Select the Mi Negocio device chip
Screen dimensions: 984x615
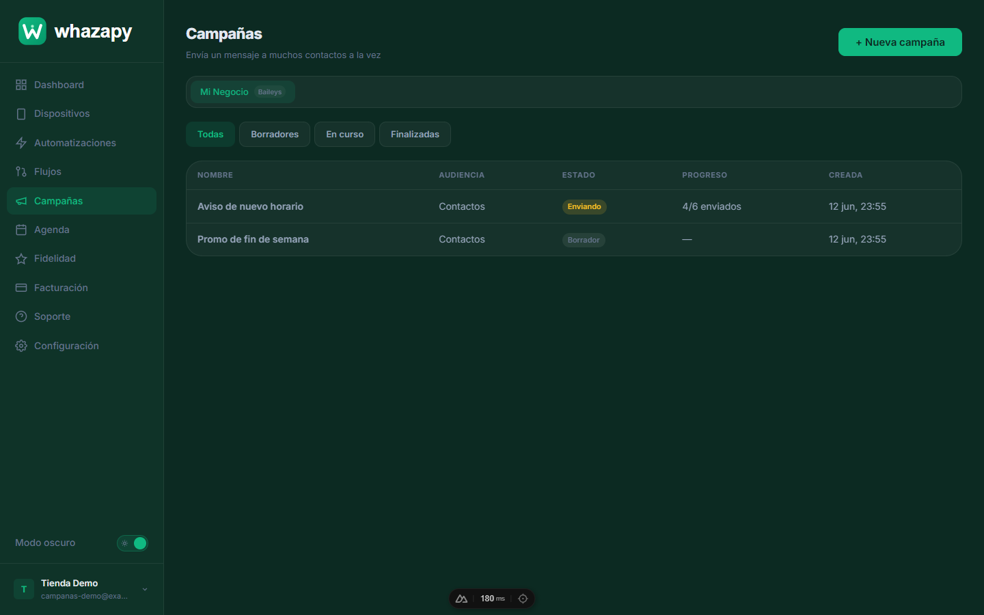coord(243,92)
